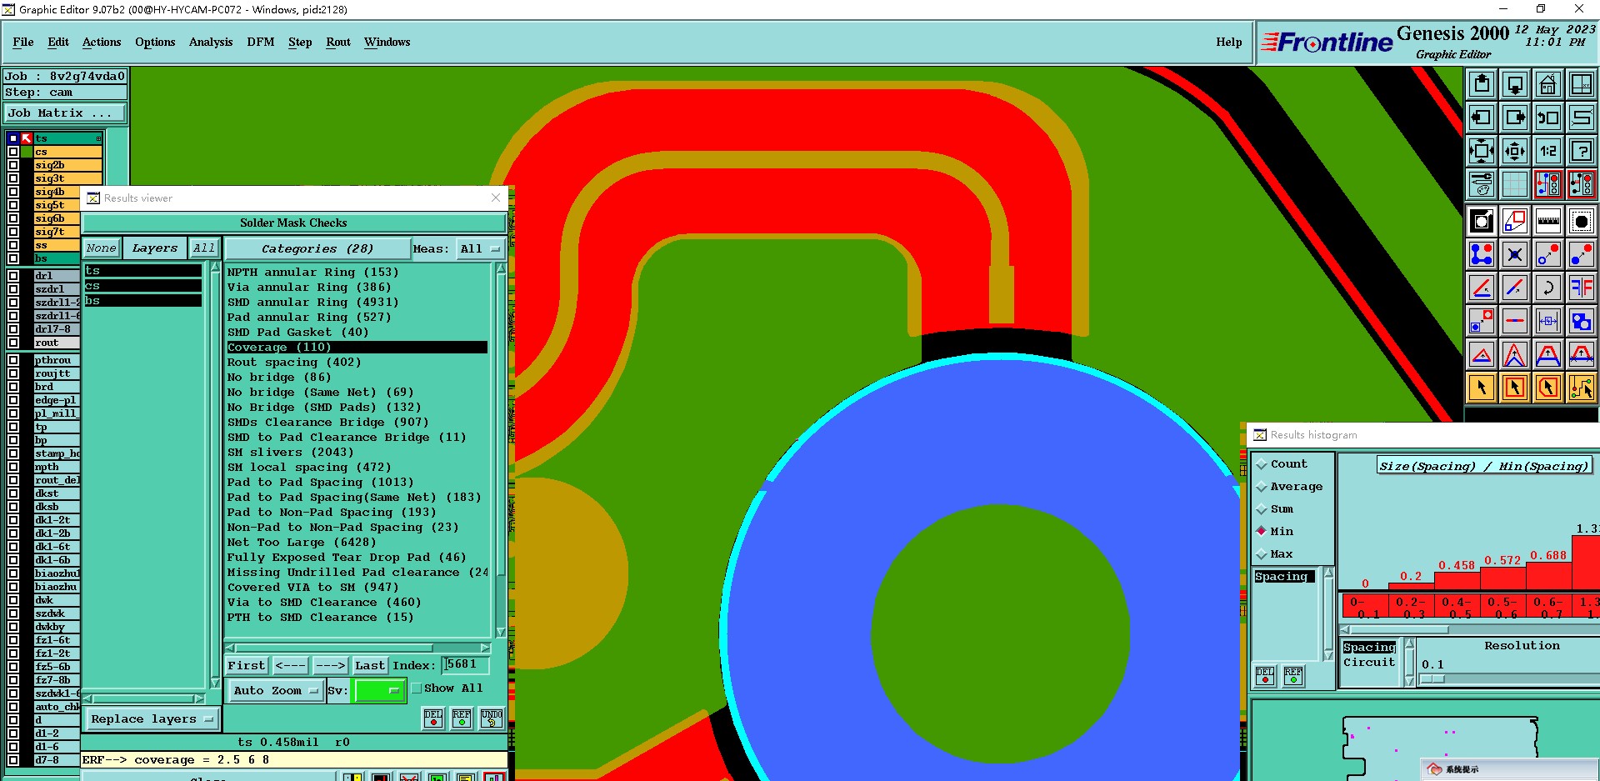Click the Index input field
The image size is (1600, 781).
coord(465,665)
